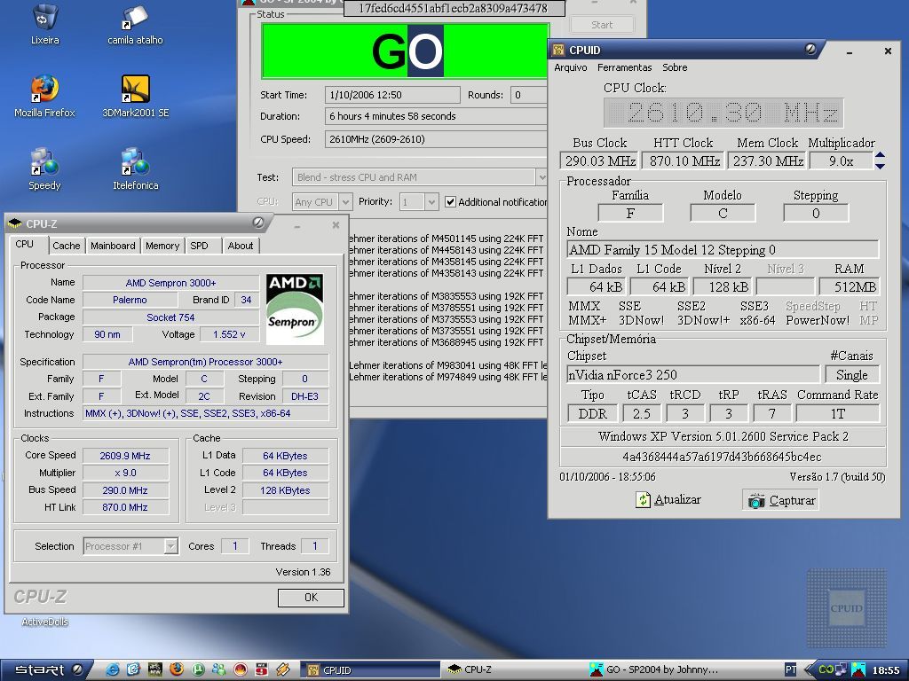Switch to the SPD tab in CPU-Z

click(x=200, y=246)
